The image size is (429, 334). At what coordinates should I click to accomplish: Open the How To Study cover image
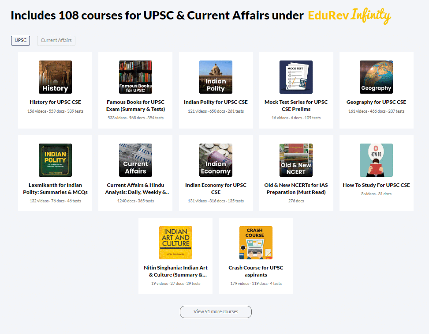tap(376, 160)
